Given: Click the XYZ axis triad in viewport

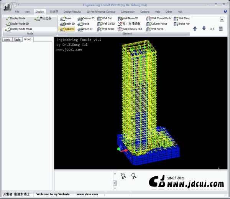Looking at the screenshot, I should [122, 149].
